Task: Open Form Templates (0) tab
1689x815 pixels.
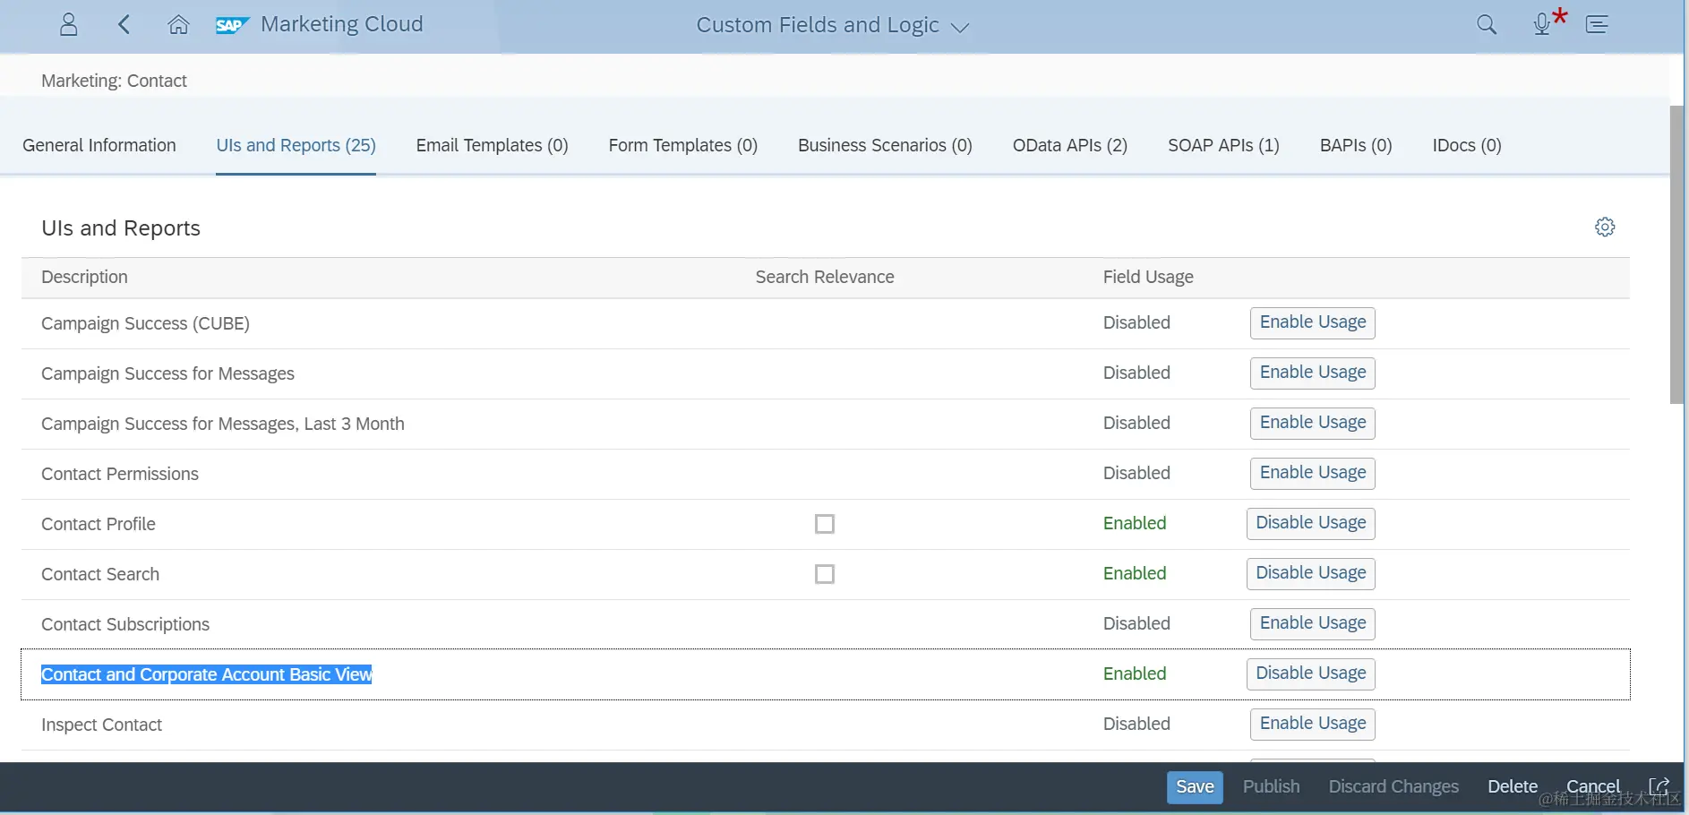Action: click(x=683, y=145)
